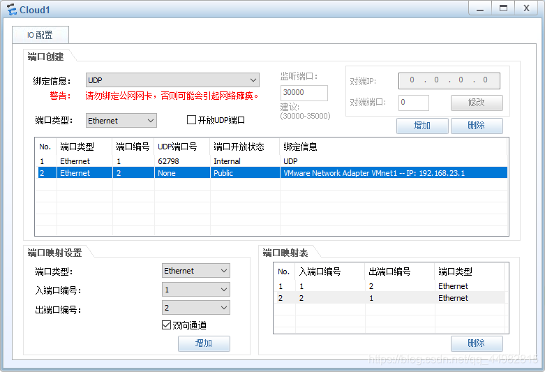Click the 对端端口 input field
The height and width of the screenshot is (372, 545).
[414, 103]
